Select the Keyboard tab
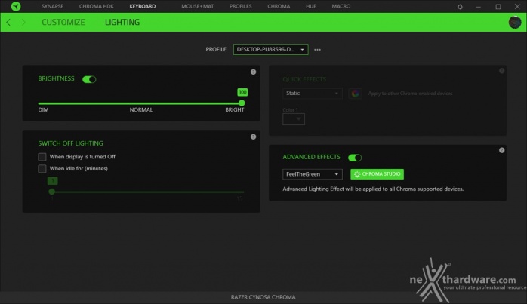The image size is (527, 304). pyautogui.click(x=143, y=6)
